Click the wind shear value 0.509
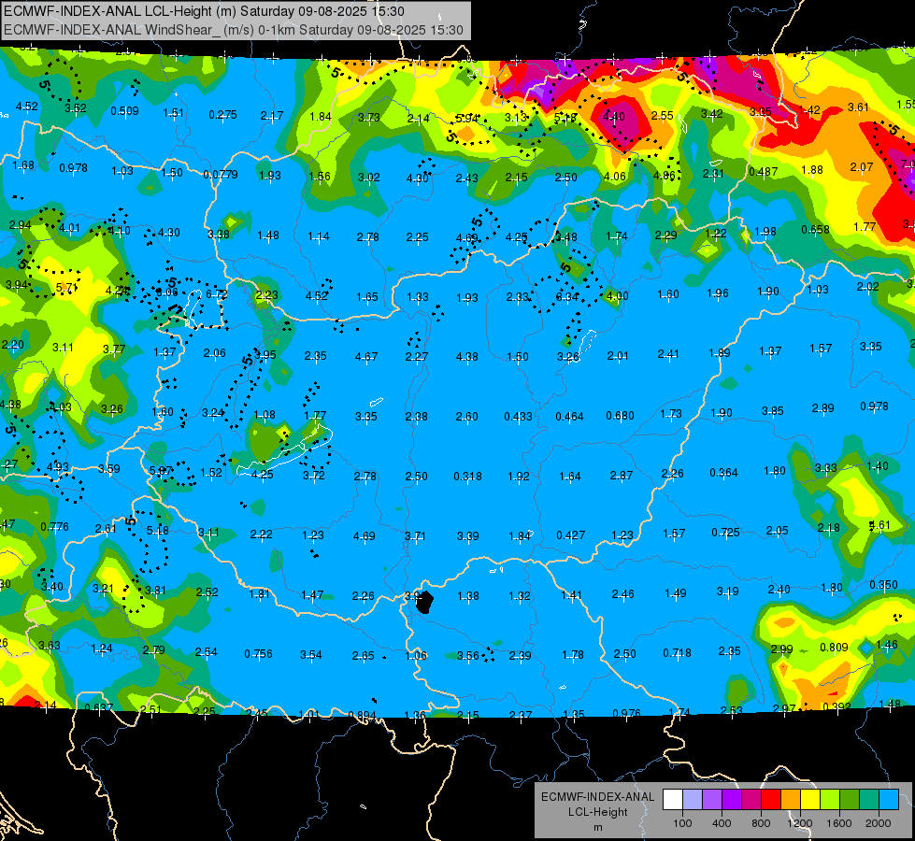Viewport: 915px width, 841px height. coord(125,111)
